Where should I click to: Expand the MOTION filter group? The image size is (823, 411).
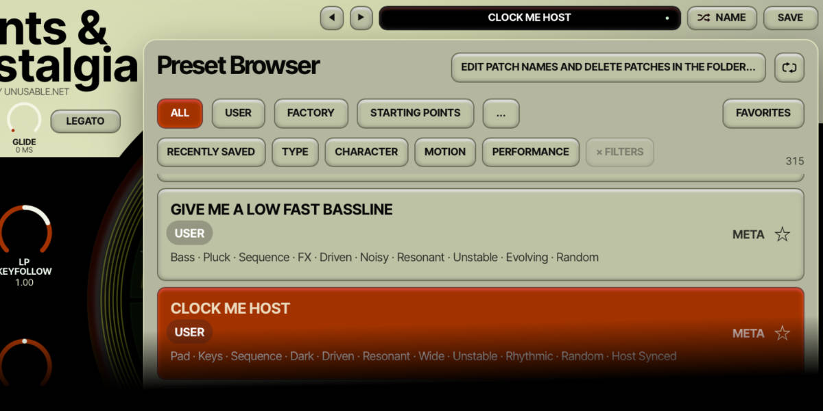click(x=444, y=152)
